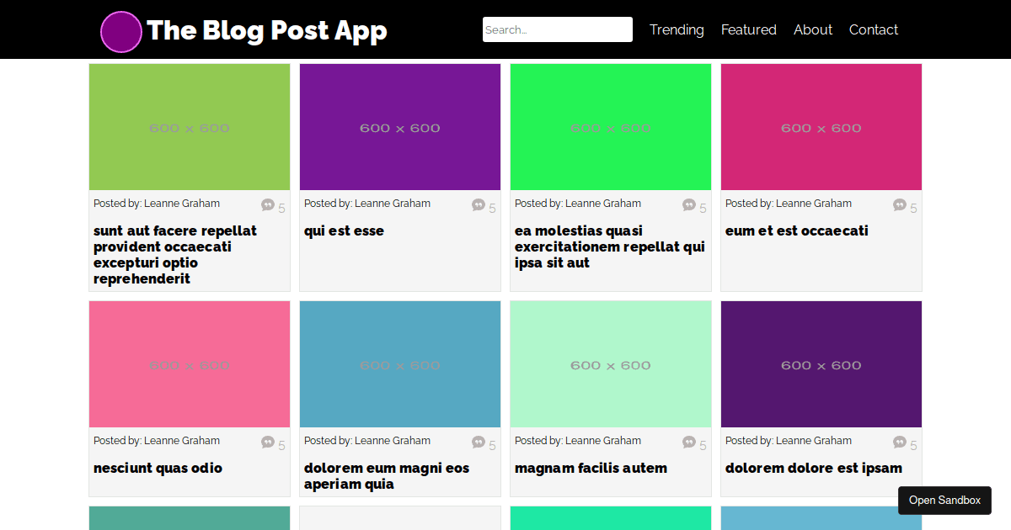Screen dimensions: 1011x530
Task: Open the 'Open Sandbox' button
Action: pos(944,500)
